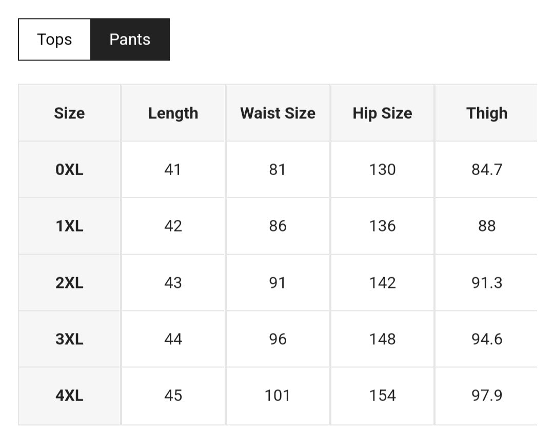Select the 4XL size row label
The height and width of the screenshot is (436, 554).
(69, 396)
